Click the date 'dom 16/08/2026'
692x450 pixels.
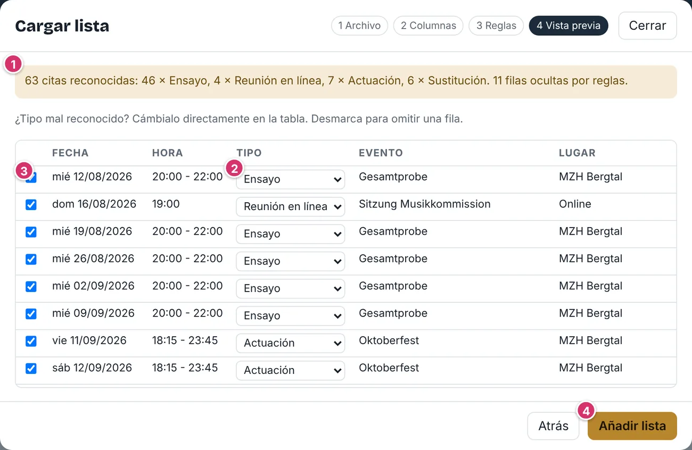coord(94,204)
